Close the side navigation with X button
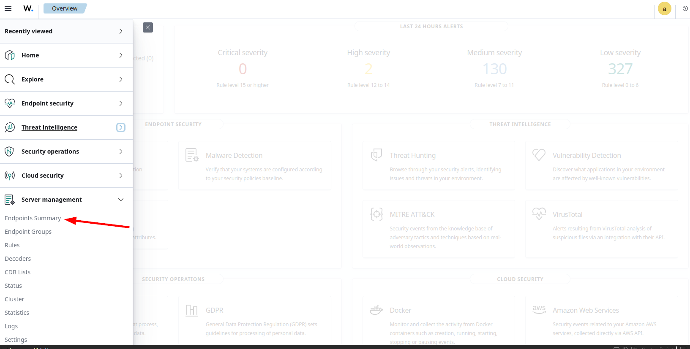 click(148, 27)
